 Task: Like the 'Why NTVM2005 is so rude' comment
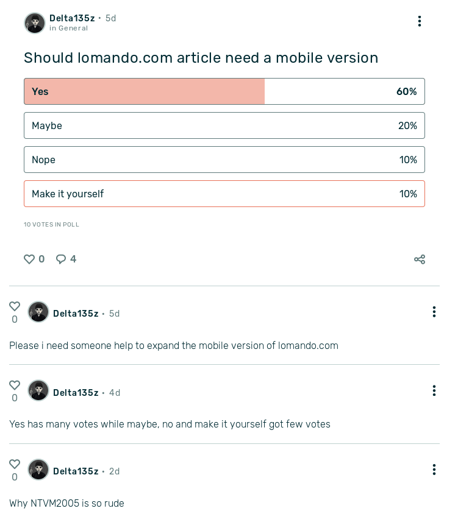point(15,464)
